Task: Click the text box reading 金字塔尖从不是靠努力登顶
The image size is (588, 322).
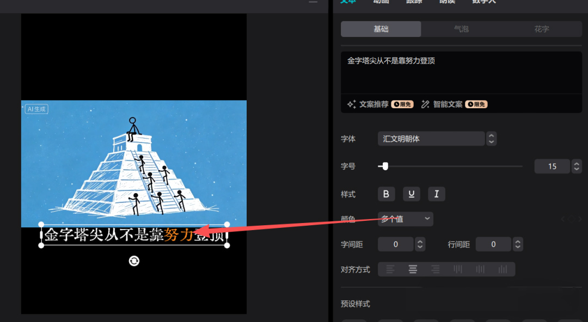Action: (x=133, y=235)
